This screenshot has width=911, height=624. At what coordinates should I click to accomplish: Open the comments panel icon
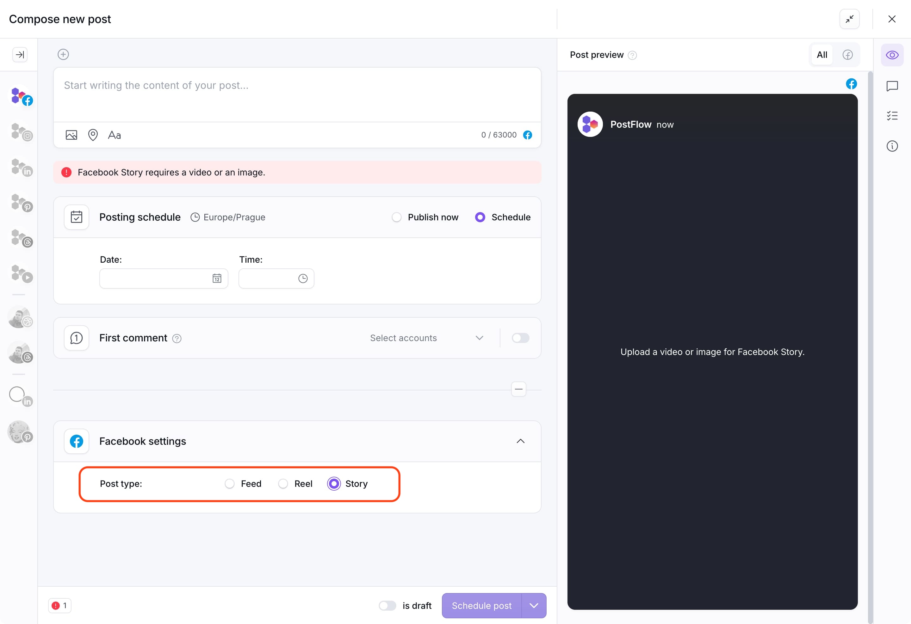coord(892,86)
